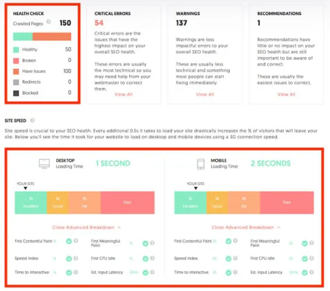Viewport: 330px width, 291px height.
Task: View all Critical Errors
Action: pyautogui.click(x=124, y=94)
